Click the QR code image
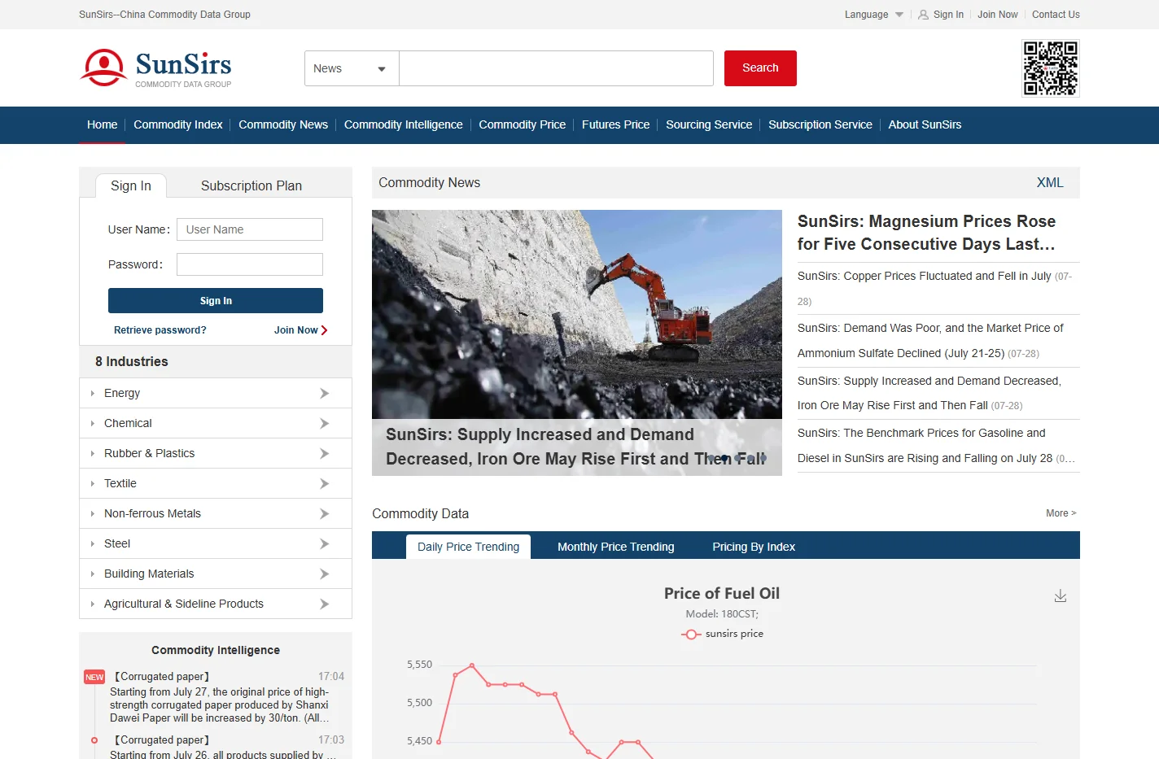Viewport: 1159px width, 759px height. pyautogui.click(x=1050, y=68)
